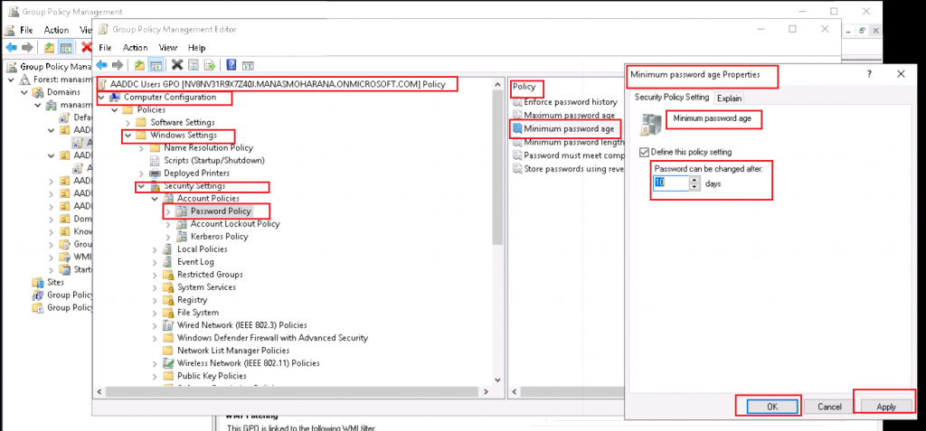
Task: Toggle the Show/Hide Console Tree icon
Action: click(156, 65)
